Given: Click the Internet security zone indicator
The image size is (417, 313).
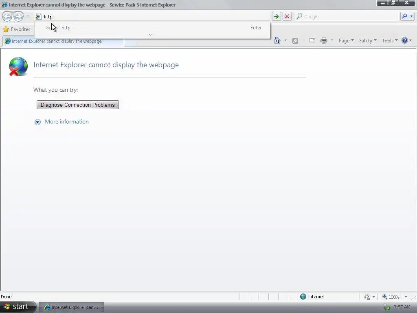Looking at the screenshot, I should (x=312, y=297).
